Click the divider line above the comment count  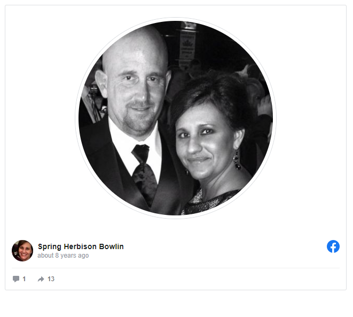pyautogui.click(x=176, y=268)
